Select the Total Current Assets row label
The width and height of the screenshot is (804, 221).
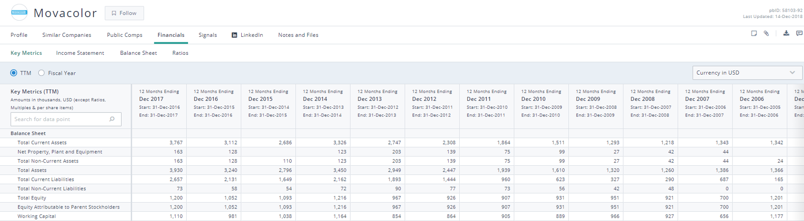(x=42, y=143)
